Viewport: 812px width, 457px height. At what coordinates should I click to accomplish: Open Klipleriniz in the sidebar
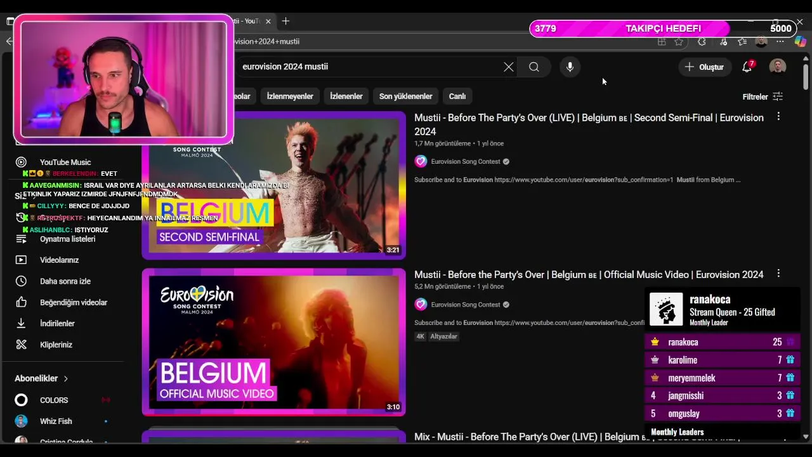[x=56, y=345]
